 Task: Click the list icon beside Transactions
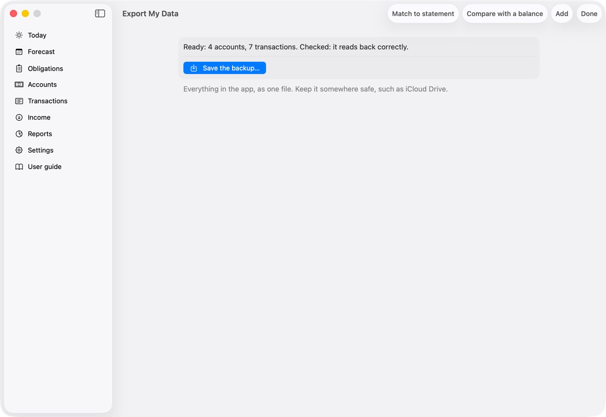[x=19, y=101]
